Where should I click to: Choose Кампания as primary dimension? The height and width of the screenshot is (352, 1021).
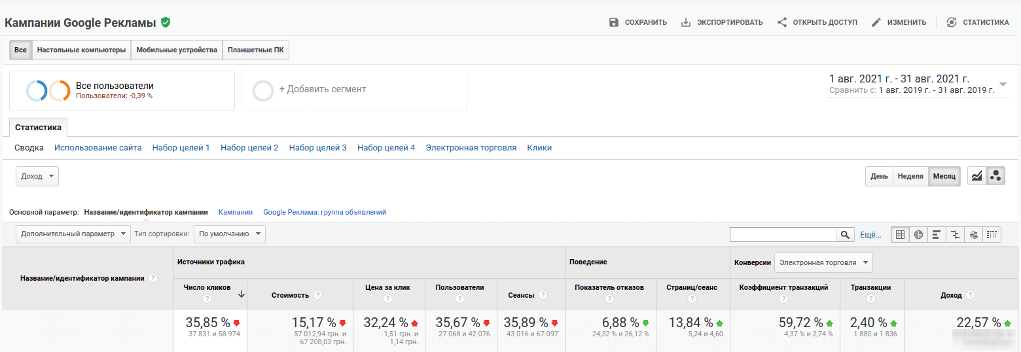(x=236, y=212)
